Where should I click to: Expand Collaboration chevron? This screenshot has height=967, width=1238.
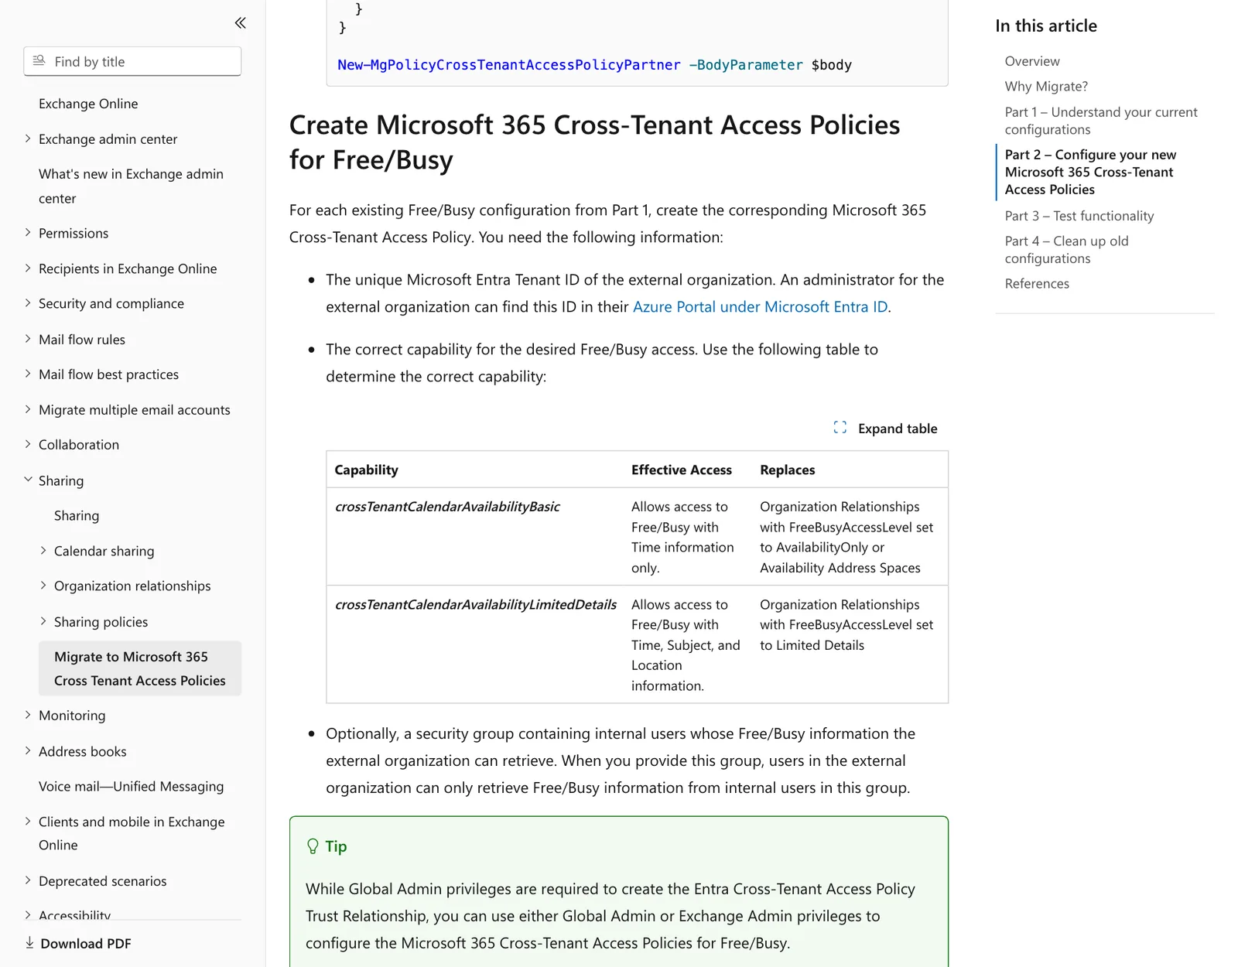pos(28,443)
